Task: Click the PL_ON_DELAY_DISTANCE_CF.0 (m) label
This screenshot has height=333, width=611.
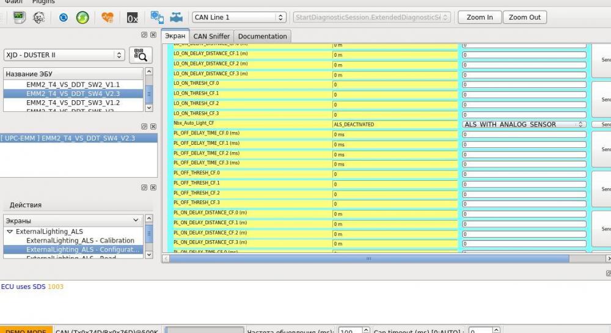Action: click(x=210, y=213)
